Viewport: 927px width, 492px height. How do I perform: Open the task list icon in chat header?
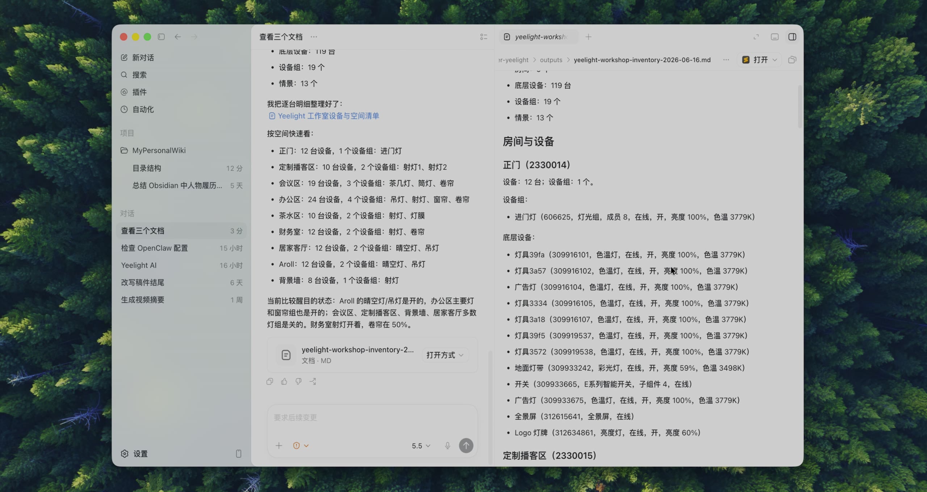click(x=483, y=37)
